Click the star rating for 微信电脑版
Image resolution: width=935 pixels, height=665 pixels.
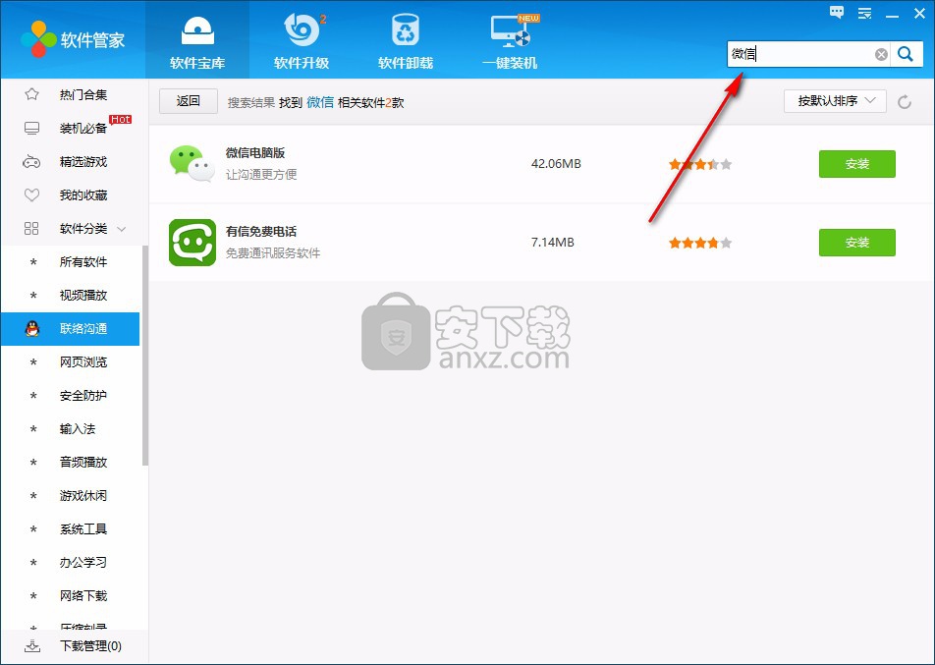tap(700, 164)
